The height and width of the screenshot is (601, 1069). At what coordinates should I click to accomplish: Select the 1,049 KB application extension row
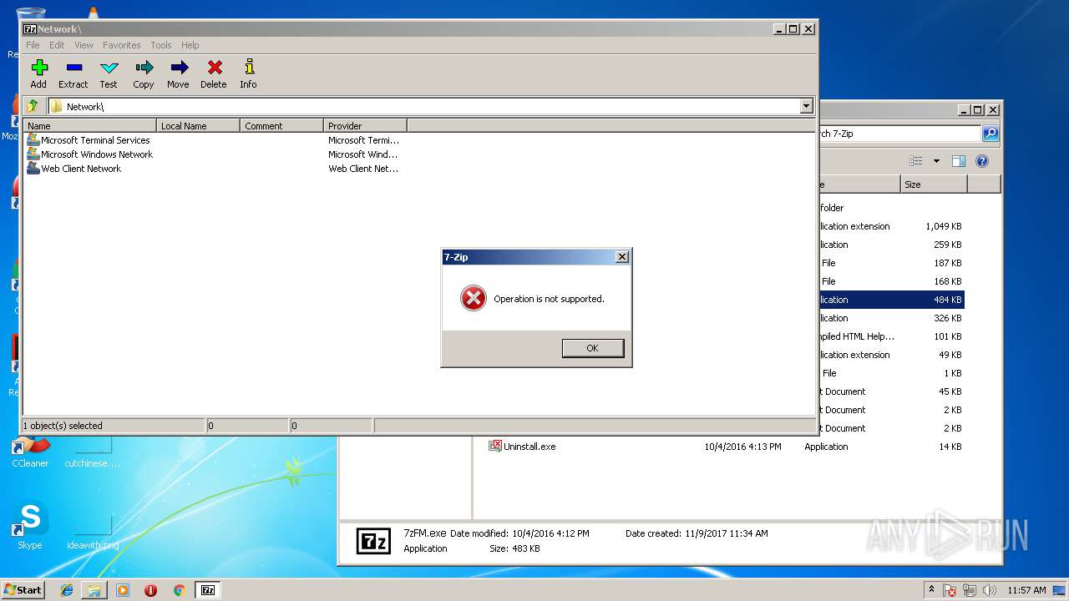[x=892, y=226]
